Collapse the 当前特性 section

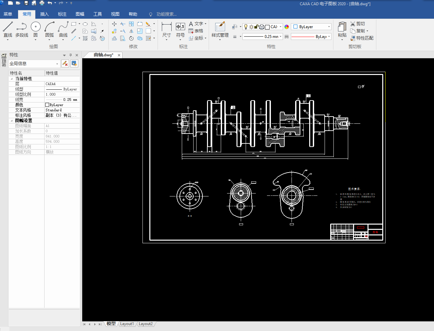(12, 79)
